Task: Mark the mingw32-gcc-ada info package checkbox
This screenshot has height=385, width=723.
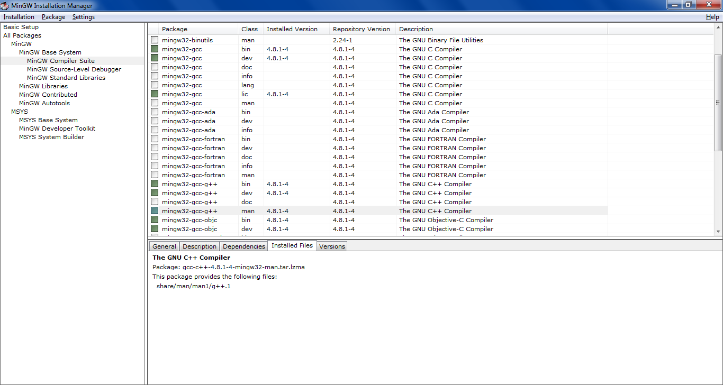Action: pyautogui.click(x=155, y=130)
